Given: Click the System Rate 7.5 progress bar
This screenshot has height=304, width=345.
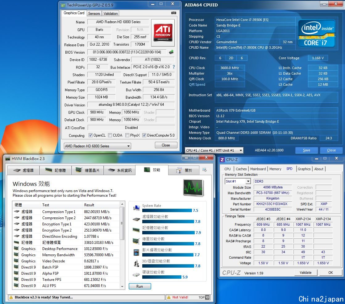Looking at the screenshot, I should 167,211.
